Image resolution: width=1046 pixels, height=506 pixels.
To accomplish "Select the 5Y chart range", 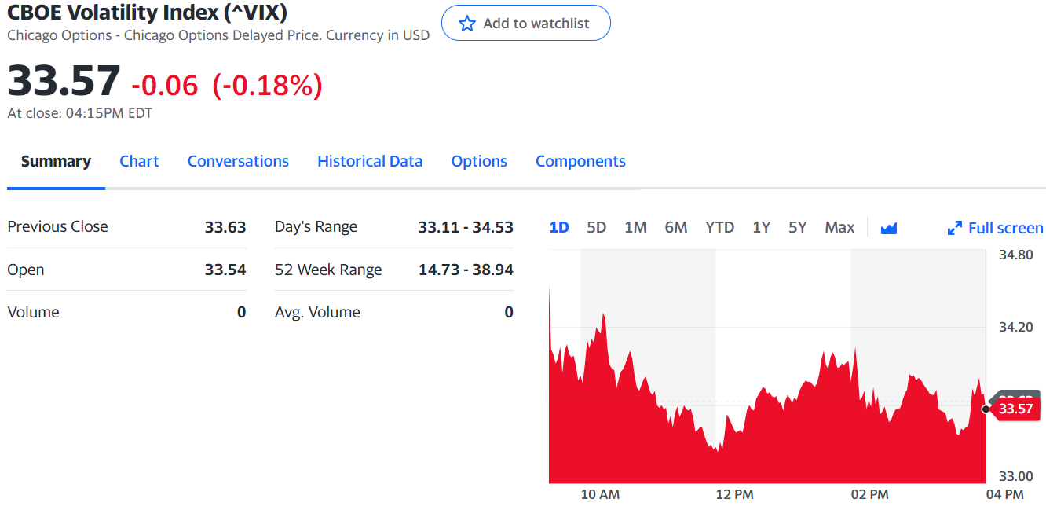I will click(x=798, y=228).
